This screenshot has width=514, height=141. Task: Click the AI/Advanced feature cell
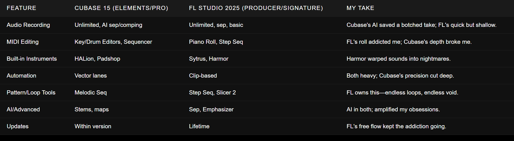coord(23,109)
